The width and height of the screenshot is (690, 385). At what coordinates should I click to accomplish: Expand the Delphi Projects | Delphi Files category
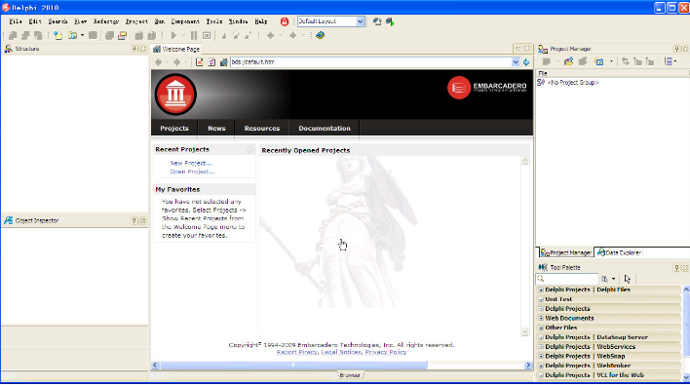pyautogui.click(x=541, y=289)
